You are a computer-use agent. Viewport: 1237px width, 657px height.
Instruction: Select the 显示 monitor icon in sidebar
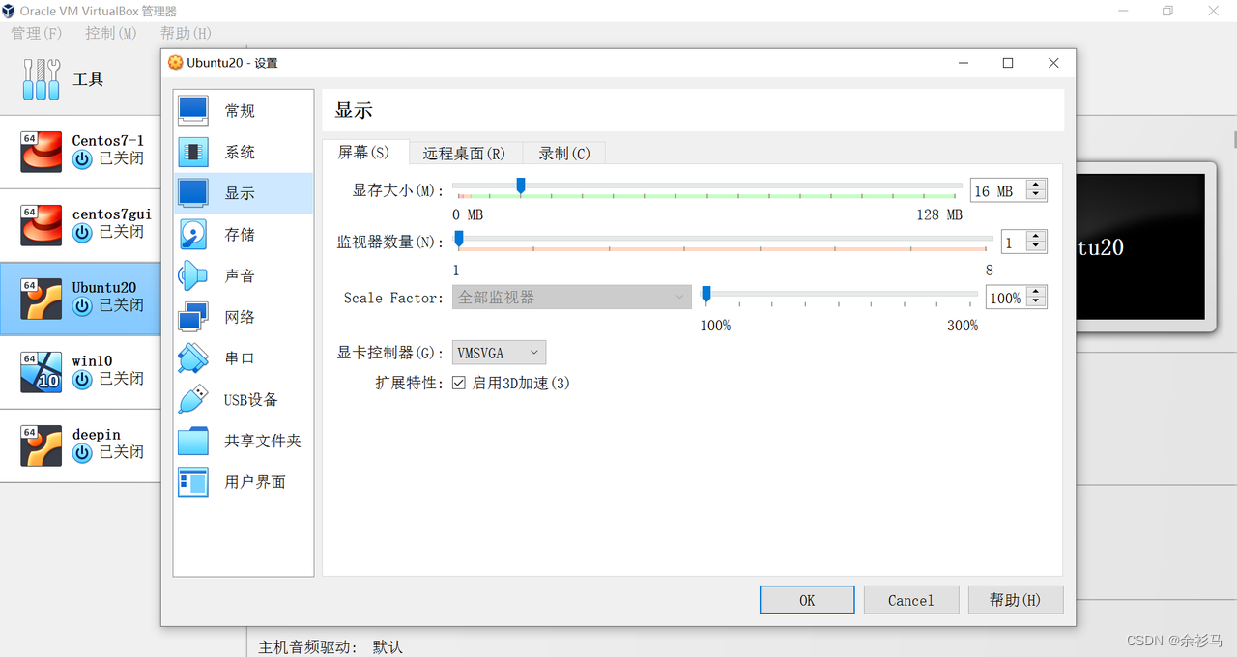[193, 192]
